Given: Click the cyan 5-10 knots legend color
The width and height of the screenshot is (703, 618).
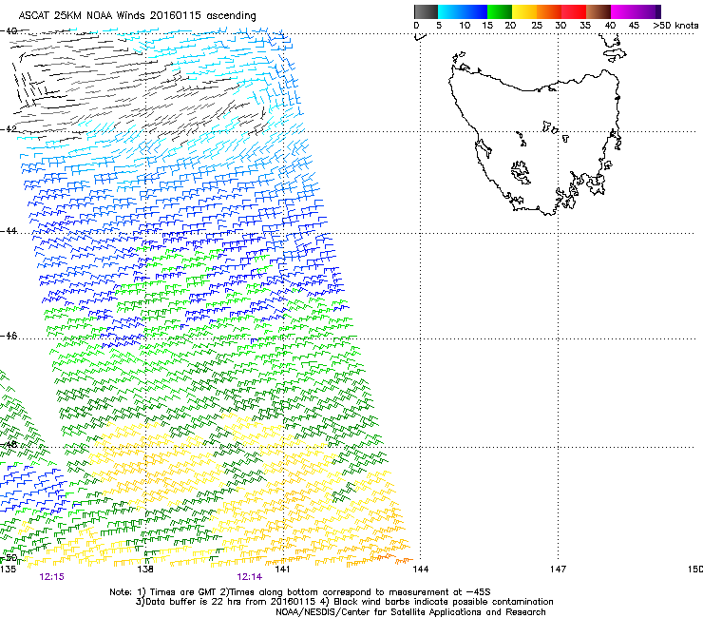Looking at the screenshot, I should pos(450,11).
